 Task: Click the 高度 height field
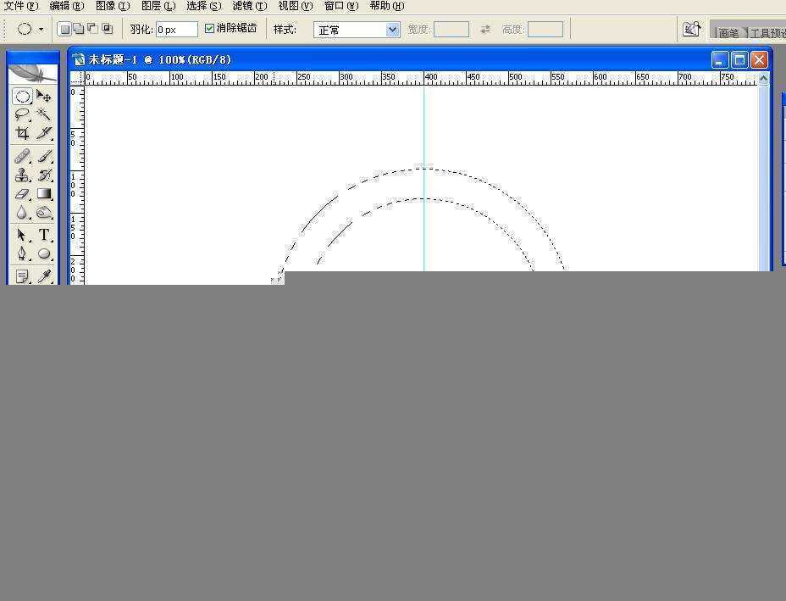tap(545, 30)
